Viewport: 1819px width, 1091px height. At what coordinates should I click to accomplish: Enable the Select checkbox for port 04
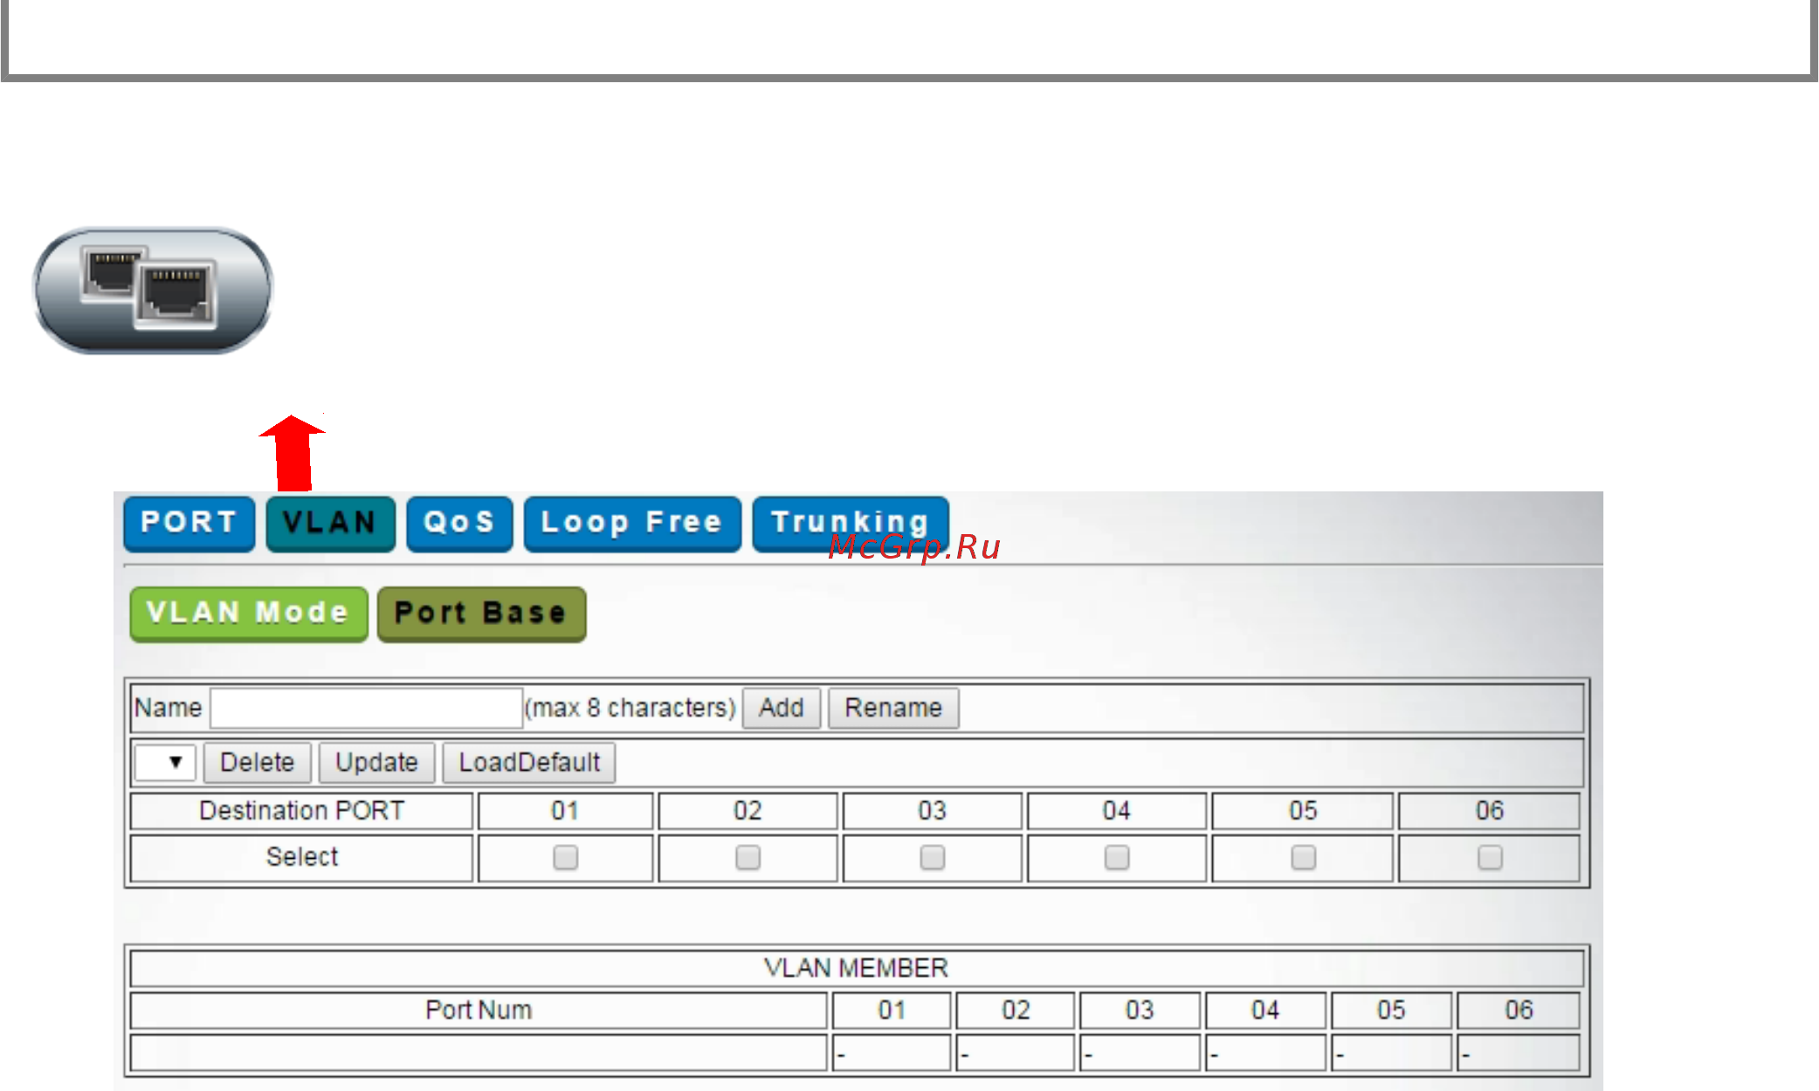tap(1117, 858)
